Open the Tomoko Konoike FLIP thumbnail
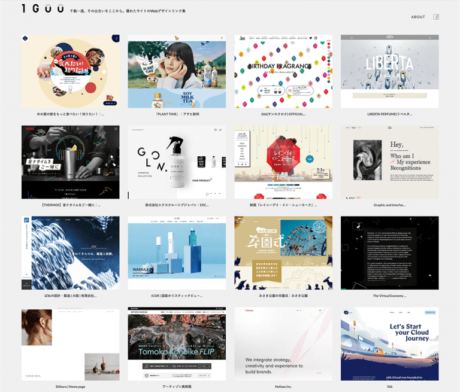Image resolution: width=460 pixels, height=392 pixels. coord(177,344)
